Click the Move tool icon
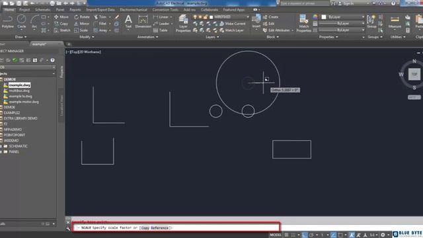423x238 pixels. pyautogui.click(x=56, y=17)
